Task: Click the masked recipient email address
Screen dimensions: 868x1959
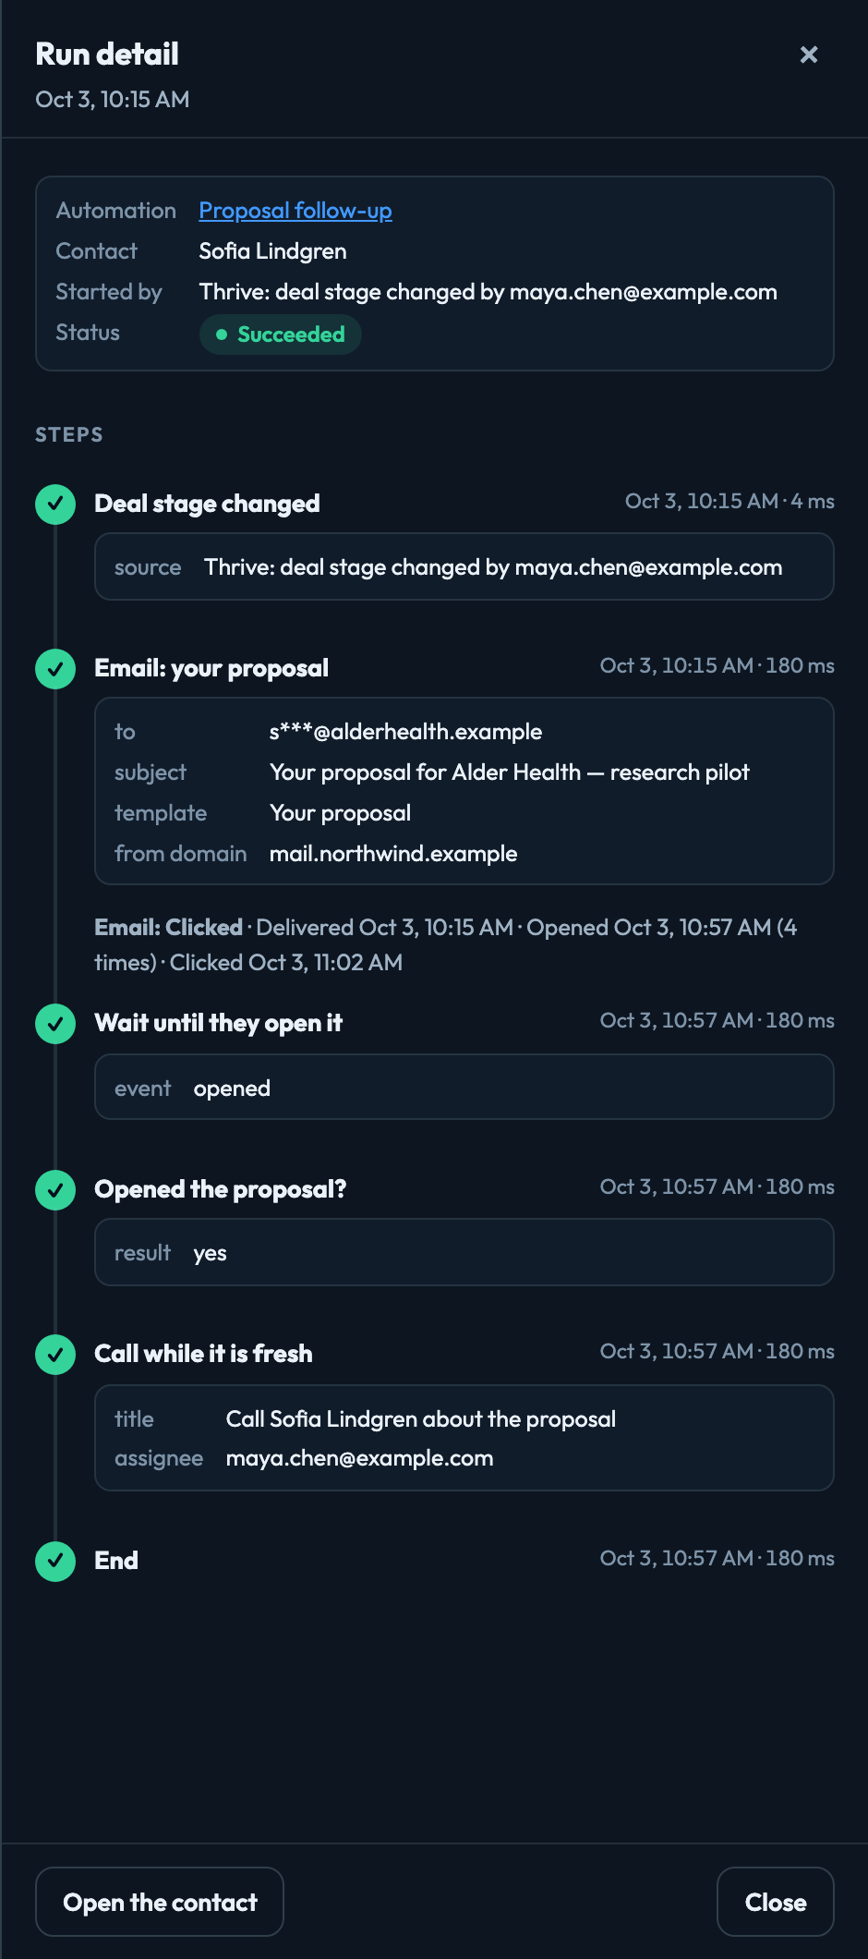Action: (405, 732)
